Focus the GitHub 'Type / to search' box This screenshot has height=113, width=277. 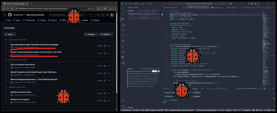click(x=59, y=15)
